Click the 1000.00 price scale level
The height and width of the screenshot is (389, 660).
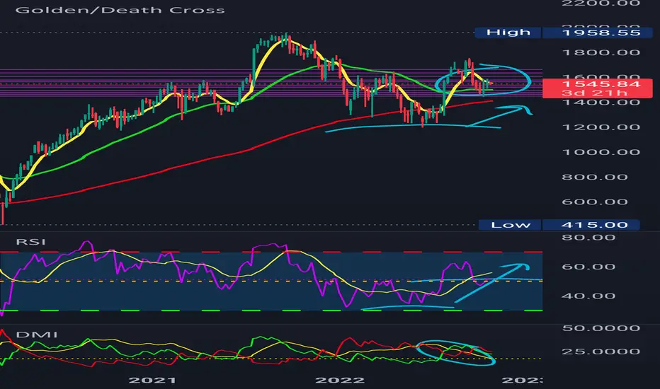[601, 152]
